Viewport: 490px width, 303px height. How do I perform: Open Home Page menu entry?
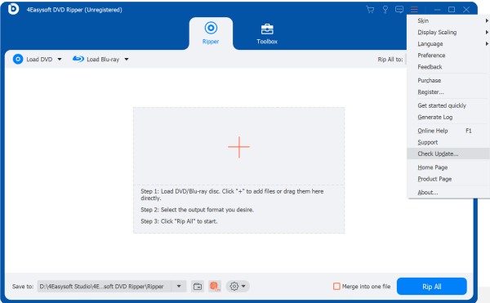tap(448, 167)
